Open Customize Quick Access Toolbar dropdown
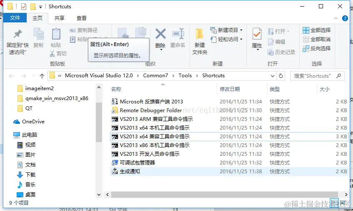 [x=40, y=7]
